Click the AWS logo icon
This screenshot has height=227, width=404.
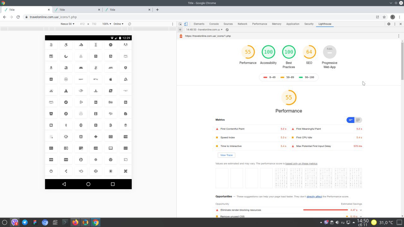point(51,102)
